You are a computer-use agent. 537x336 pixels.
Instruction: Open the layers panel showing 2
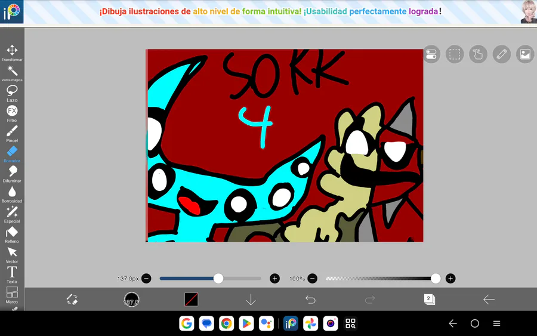point(429,299)
